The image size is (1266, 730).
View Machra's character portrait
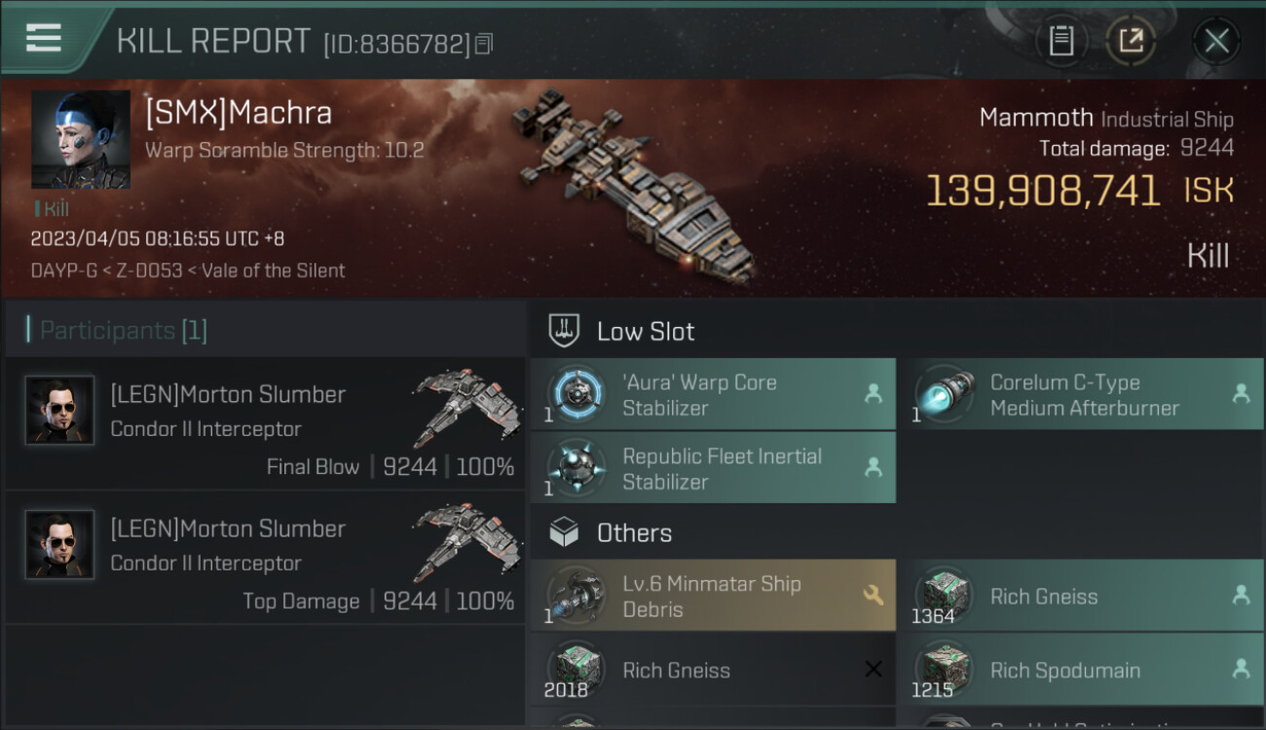coord(81,139)
